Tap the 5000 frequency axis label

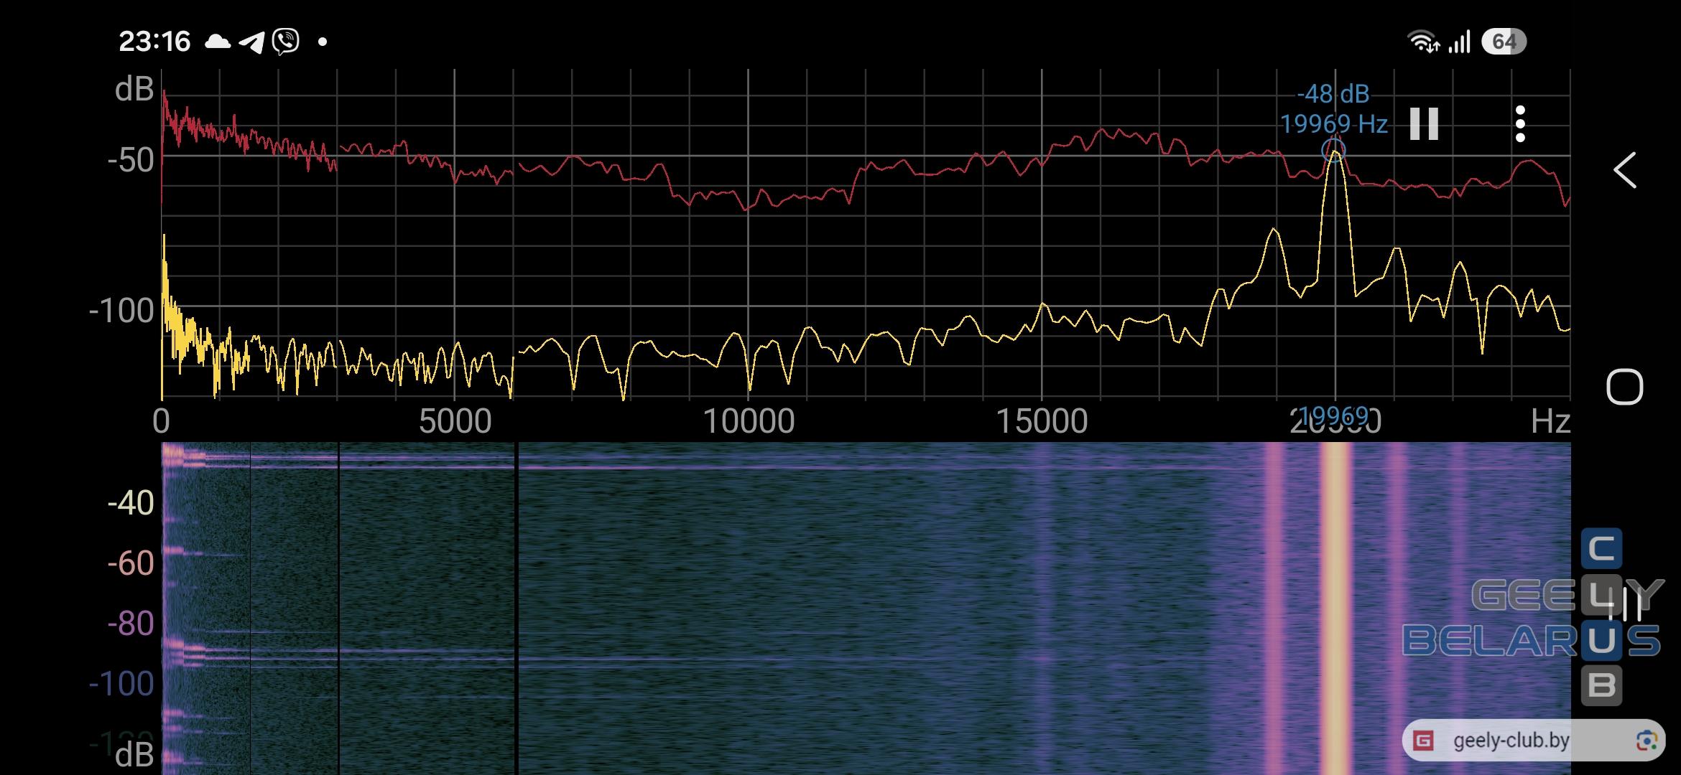point(455,422)
